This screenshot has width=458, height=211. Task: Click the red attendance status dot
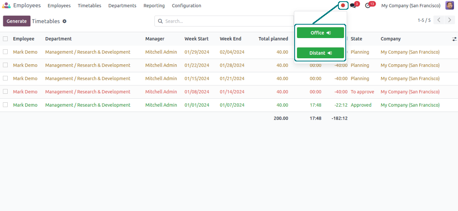pos(343,5)
